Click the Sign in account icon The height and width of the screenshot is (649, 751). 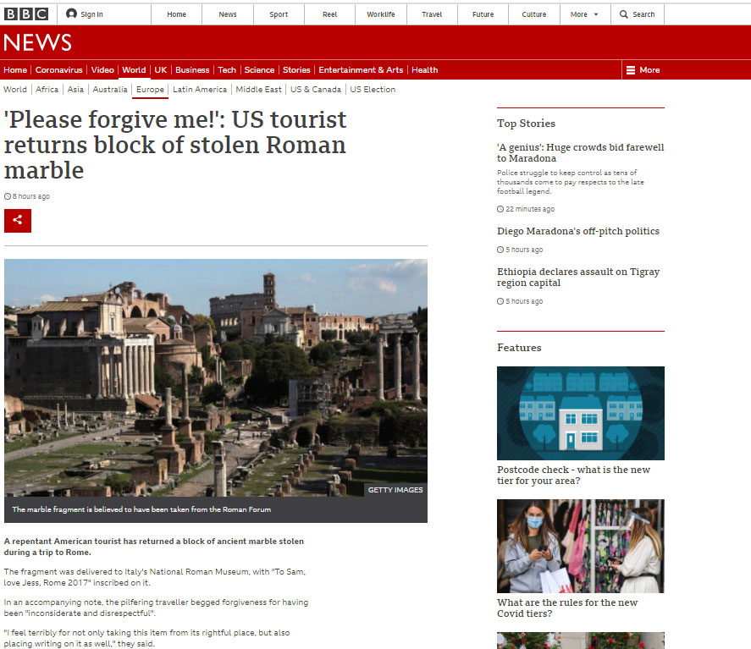click(72, 14)
